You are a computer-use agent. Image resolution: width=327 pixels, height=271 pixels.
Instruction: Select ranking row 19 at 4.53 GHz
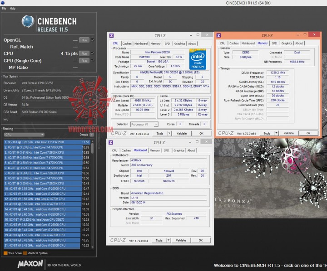pos(47,235)
